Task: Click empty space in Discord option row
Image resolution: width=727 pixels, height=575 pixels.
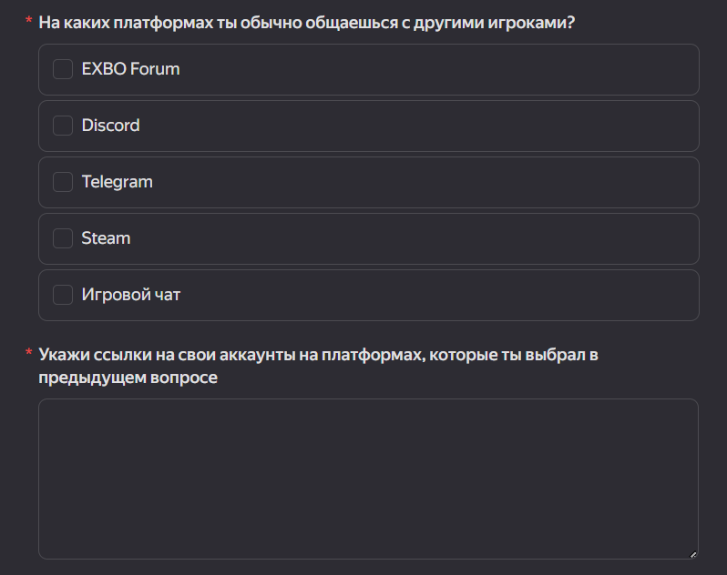Action: pos(417,126)
